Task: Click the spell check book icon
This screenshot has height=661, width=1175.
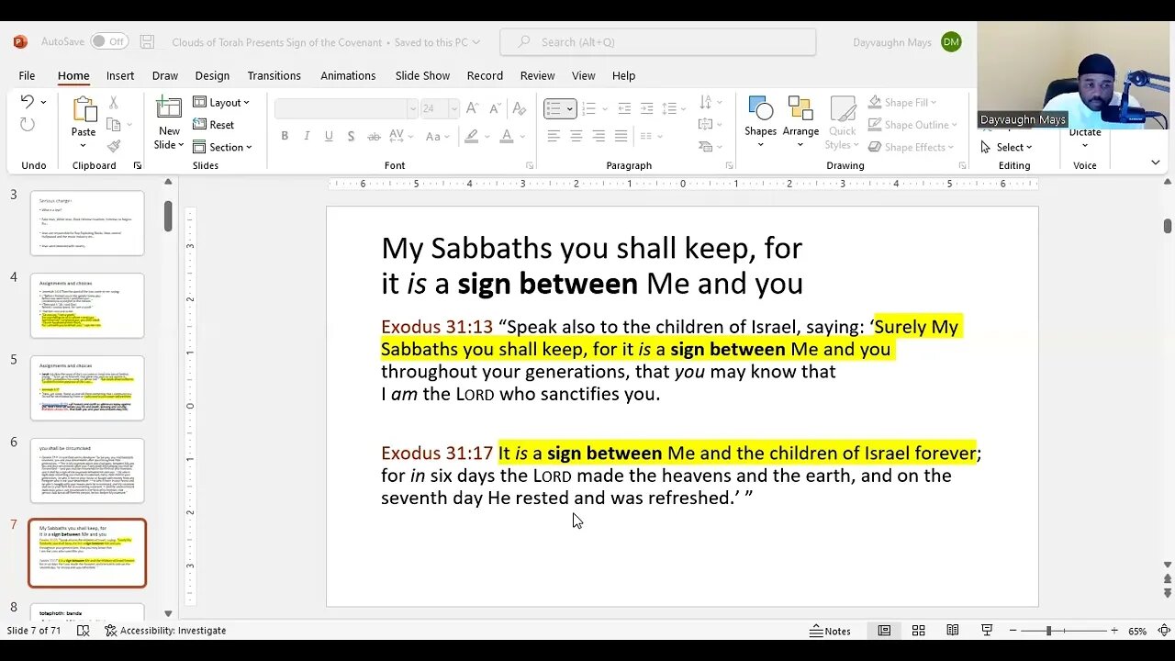Action: tap(83, 631)
